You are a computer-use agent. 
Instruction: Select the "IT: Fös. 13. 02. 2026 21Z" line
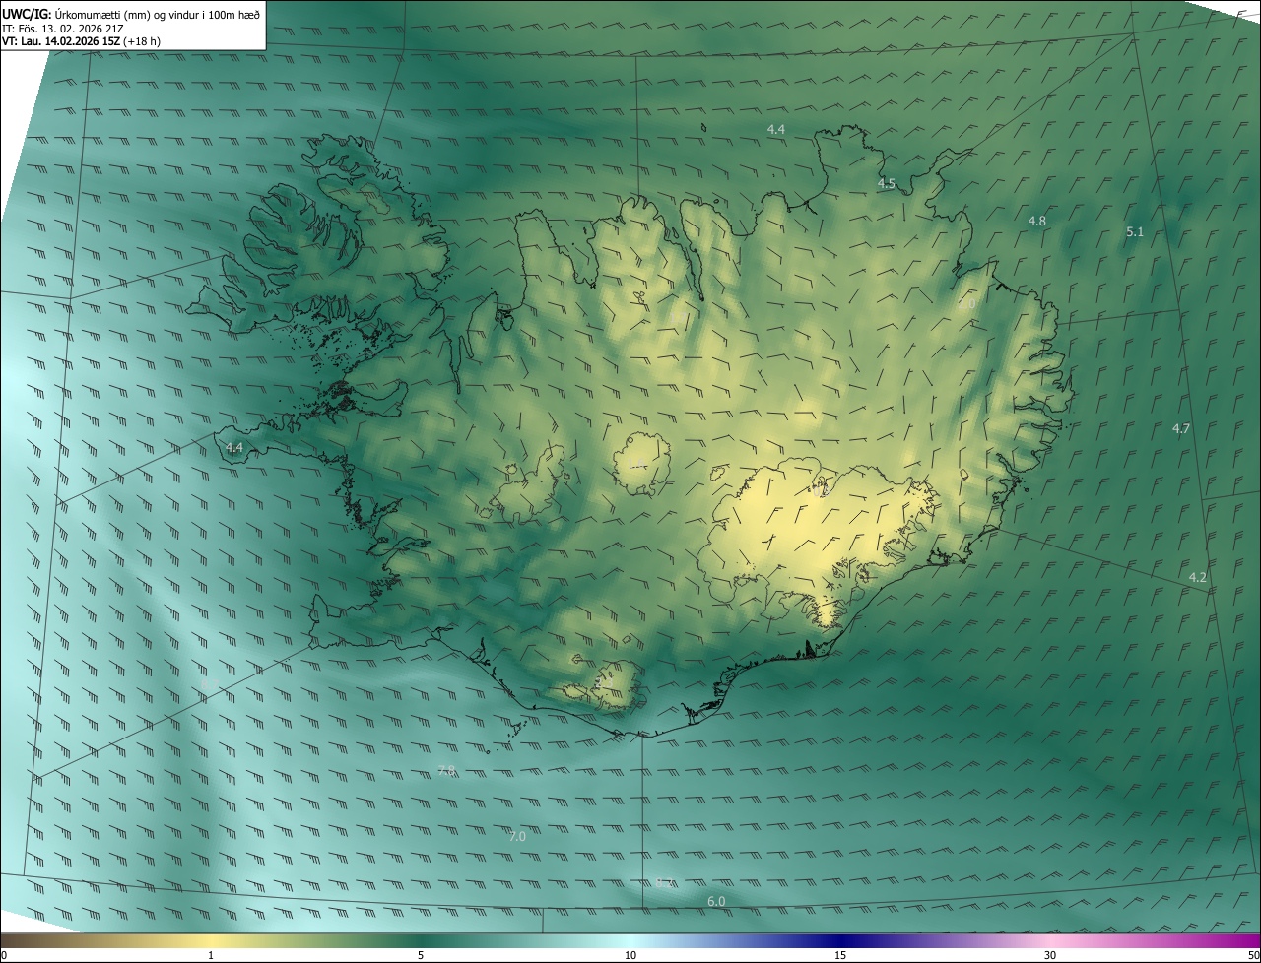pos(63,28)
